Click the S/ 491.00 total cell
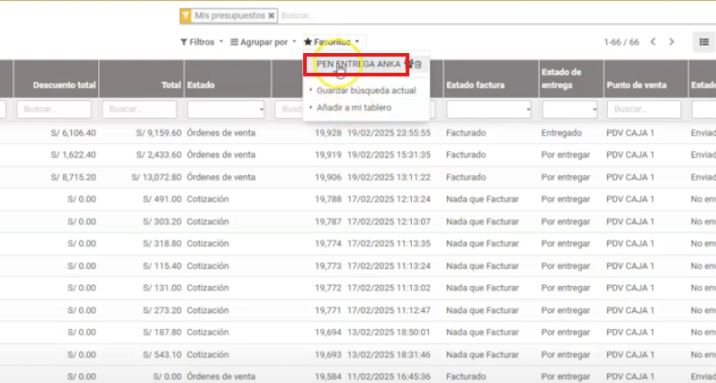This screenshot has width=716, height=383. pos(162,199)
